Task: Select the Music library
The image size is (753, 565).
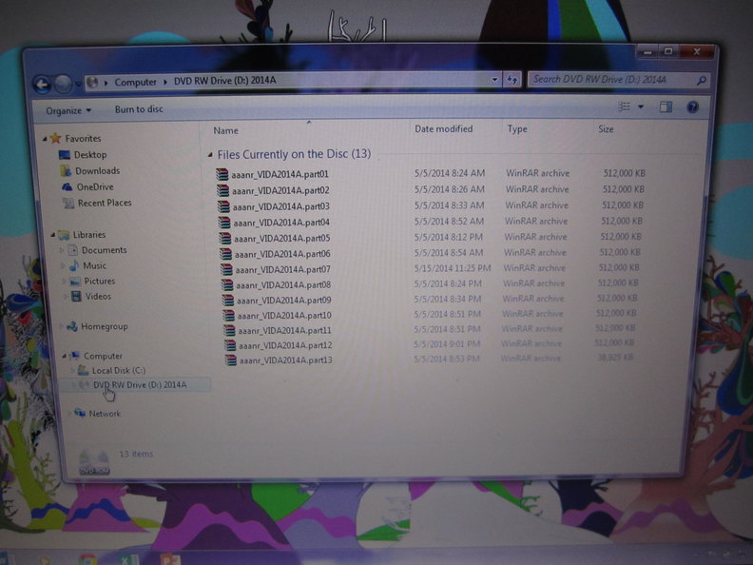Action: (x=95, y=265)
